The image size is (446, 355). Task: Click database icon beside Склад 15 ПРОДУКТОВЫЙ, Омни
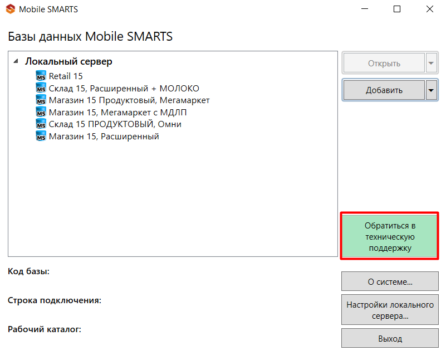[x=41, y=124]
